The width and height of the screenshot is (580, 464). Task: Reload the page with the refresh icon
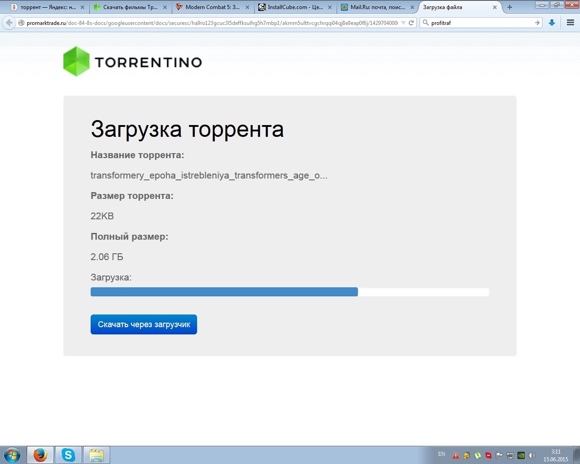(x=411, y=23)
